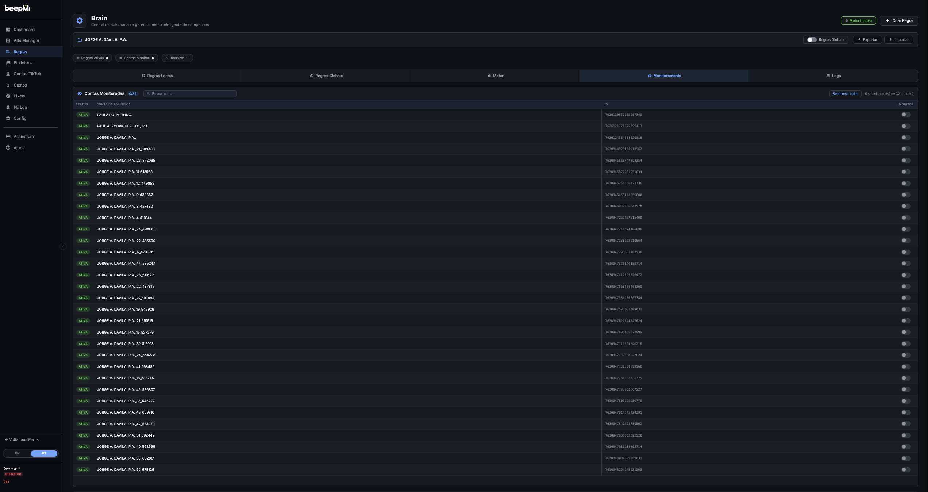Click the Importar button
This screenshot has width=928, height=492.
pyautogui.click(x=898, y=40)
